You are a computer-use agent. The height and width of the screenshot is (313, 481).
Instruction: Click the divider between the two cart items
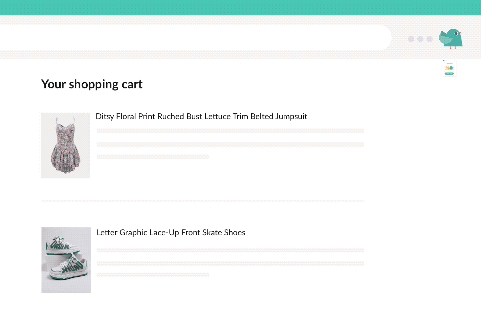pos(202,201)
